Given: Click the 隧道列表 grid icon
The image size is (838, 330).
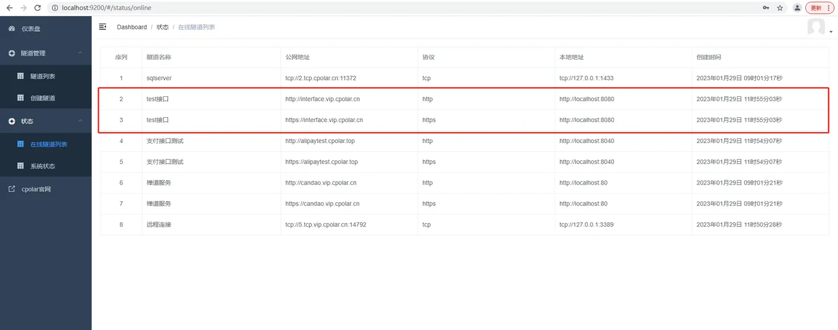Looking at the screenshot, I should pyautogui.click(x=20, y=76).
